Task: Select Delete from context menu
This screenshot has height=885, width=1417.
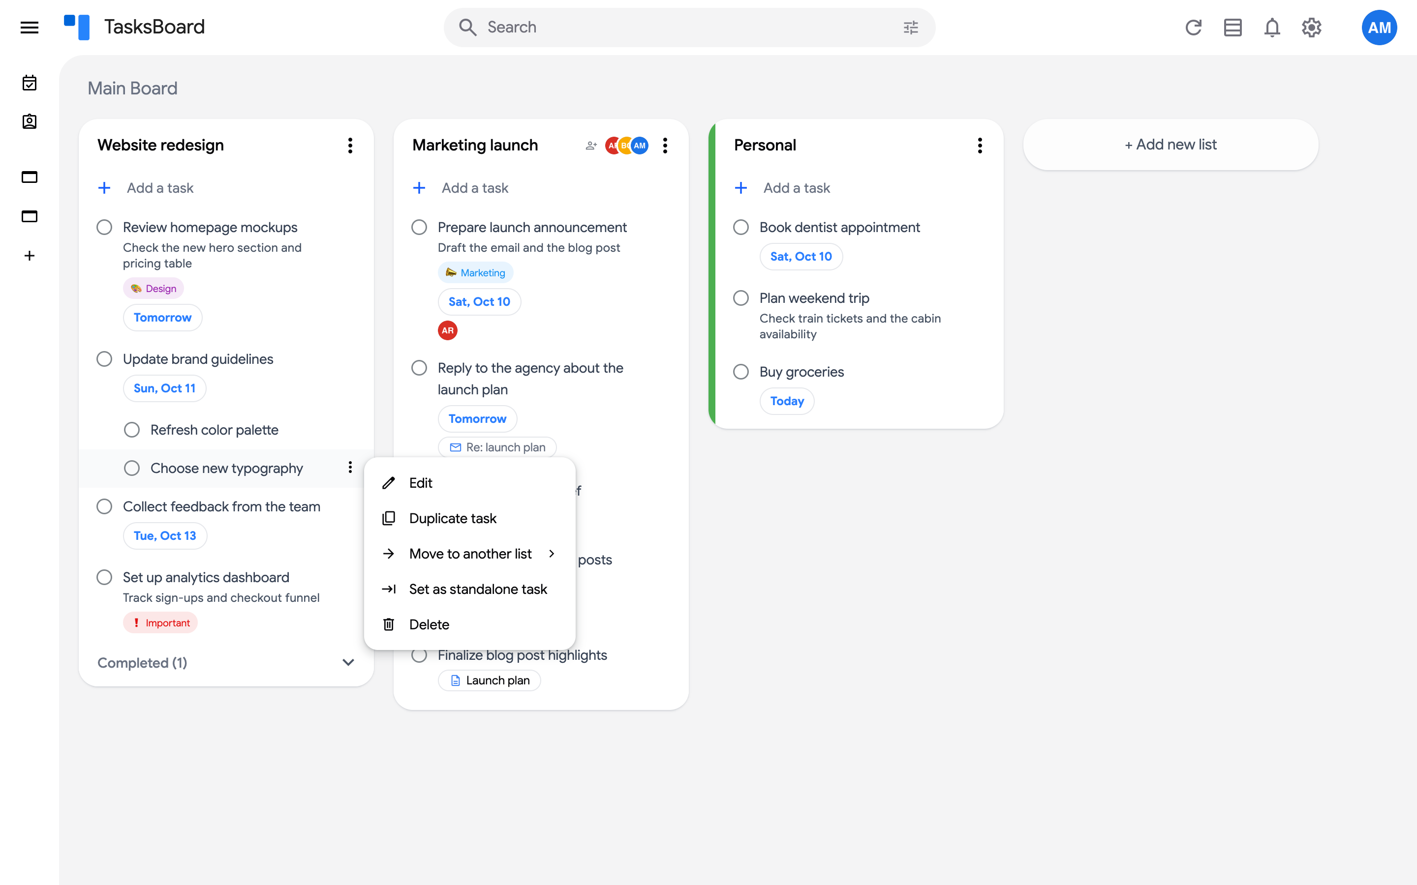Action: coord(469,624)
